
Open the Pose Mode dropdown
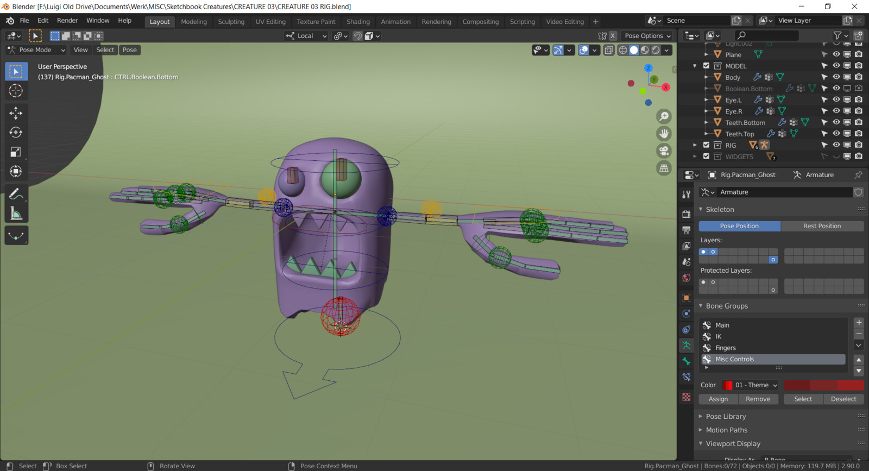36,50
